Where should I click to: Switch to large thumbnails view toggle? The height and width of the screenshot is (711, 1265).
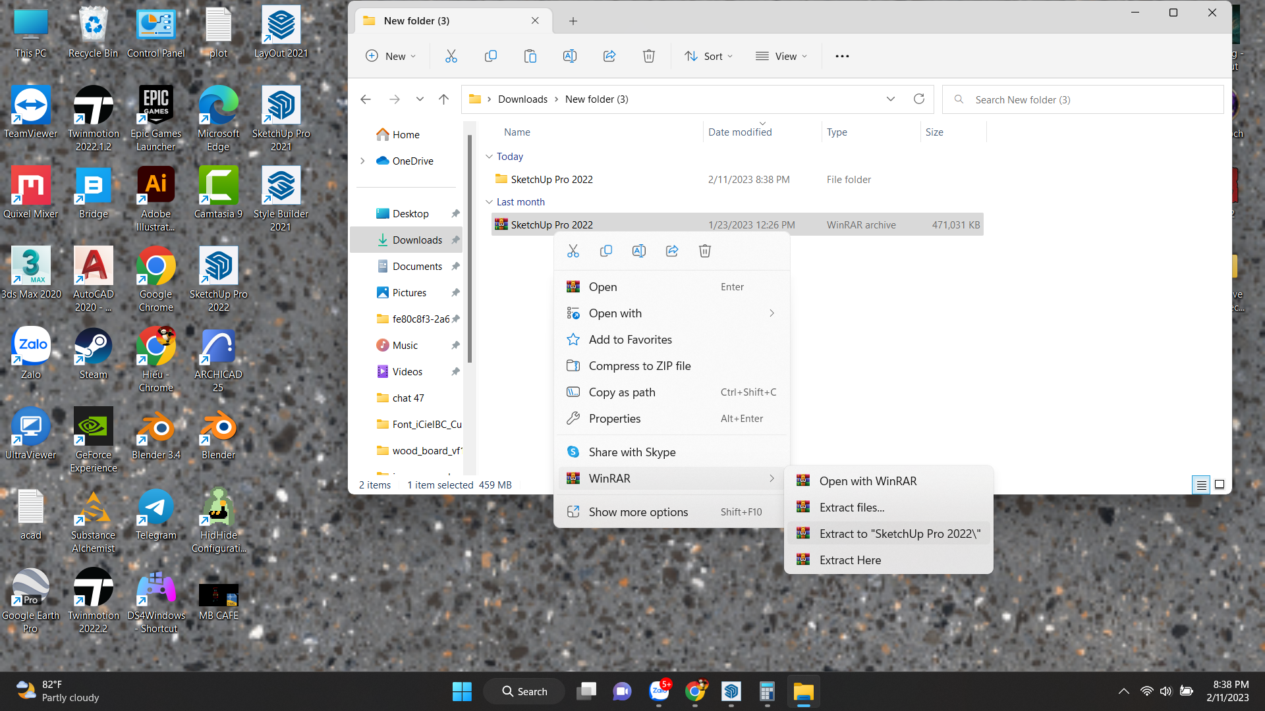[1220, 485]
